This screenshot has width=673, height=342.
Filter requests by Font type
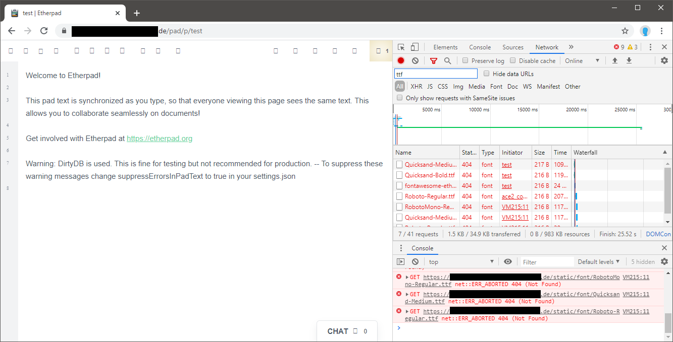point(496,86)
